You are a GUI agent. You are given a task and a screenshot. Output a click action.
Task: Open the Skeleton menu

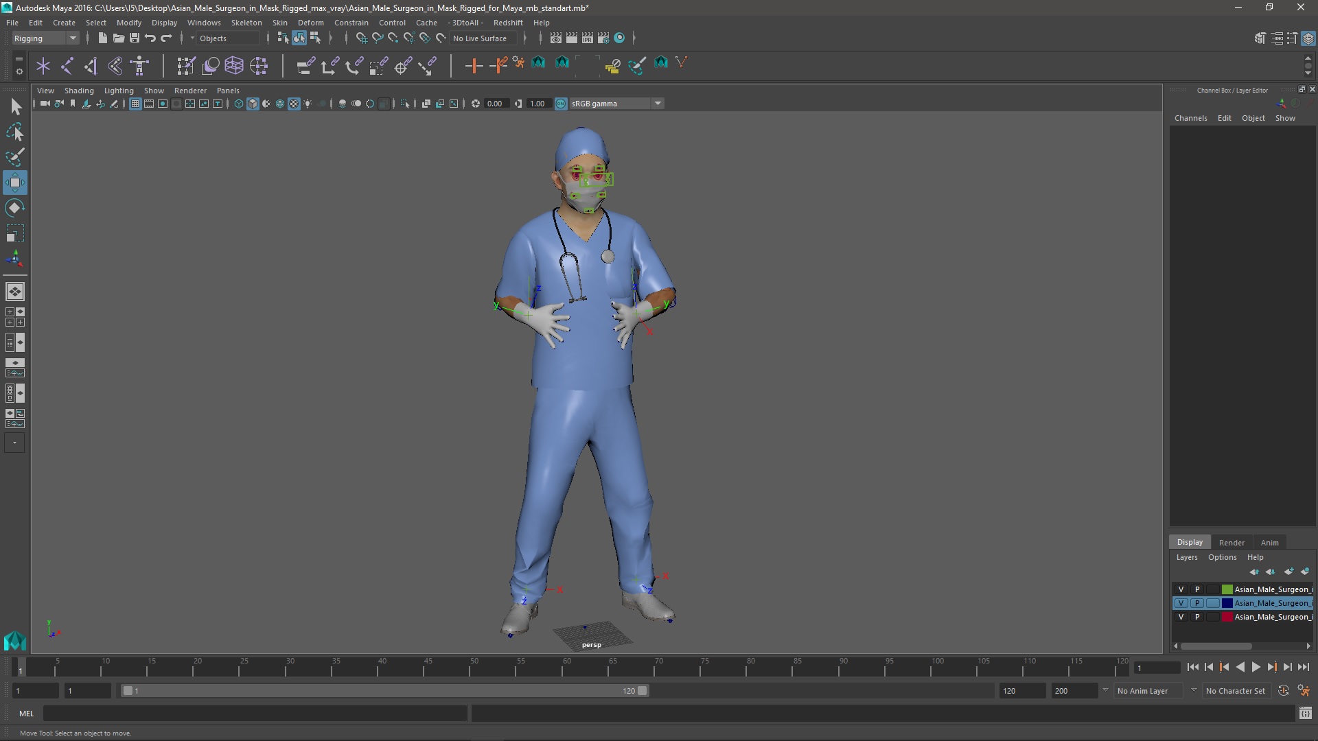click(x=246, y=23)
